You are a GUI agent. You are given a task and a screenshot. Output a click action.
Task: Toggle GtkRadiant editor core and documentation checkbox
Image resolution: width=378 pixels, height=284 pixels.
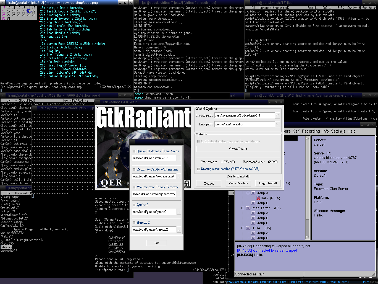click(198, 141)
